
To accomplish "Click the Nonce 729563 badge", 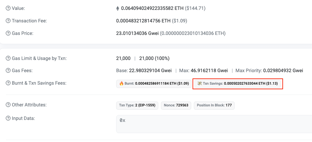I will pyautogui.click(x=176, y=105).
